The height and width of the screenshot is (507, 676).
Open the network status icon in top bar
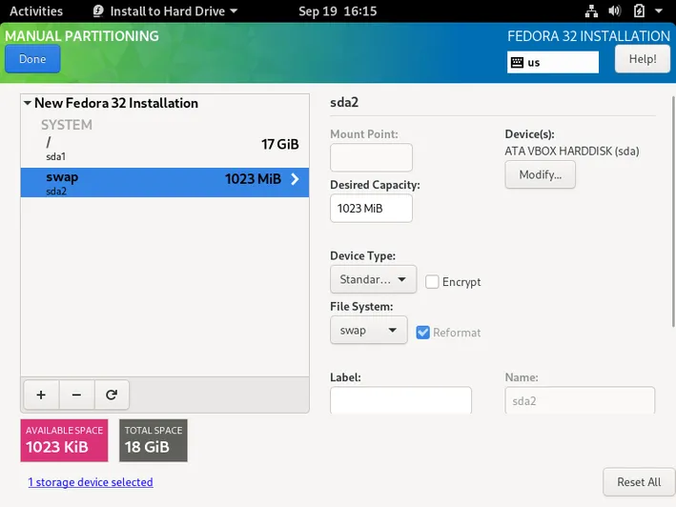tap(591, 11)
